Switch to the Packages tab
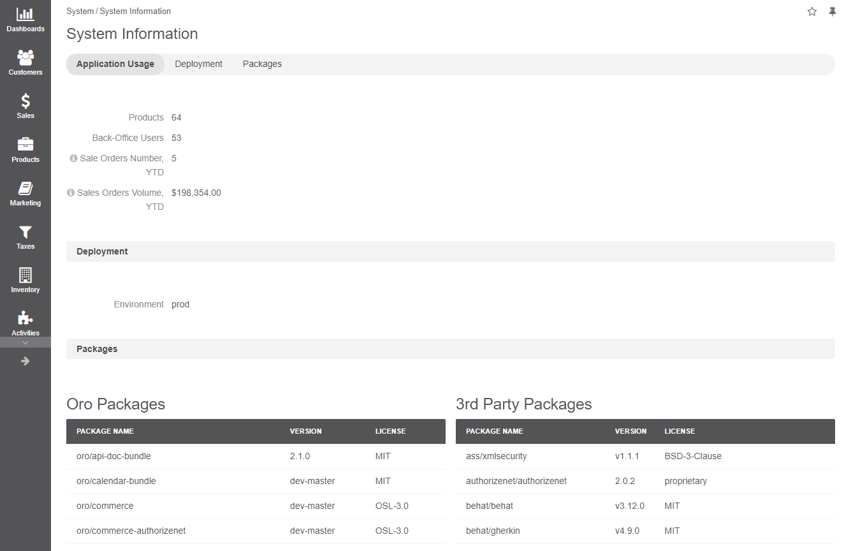Screen dimensions: 844x551 click(x=262, y=64)
